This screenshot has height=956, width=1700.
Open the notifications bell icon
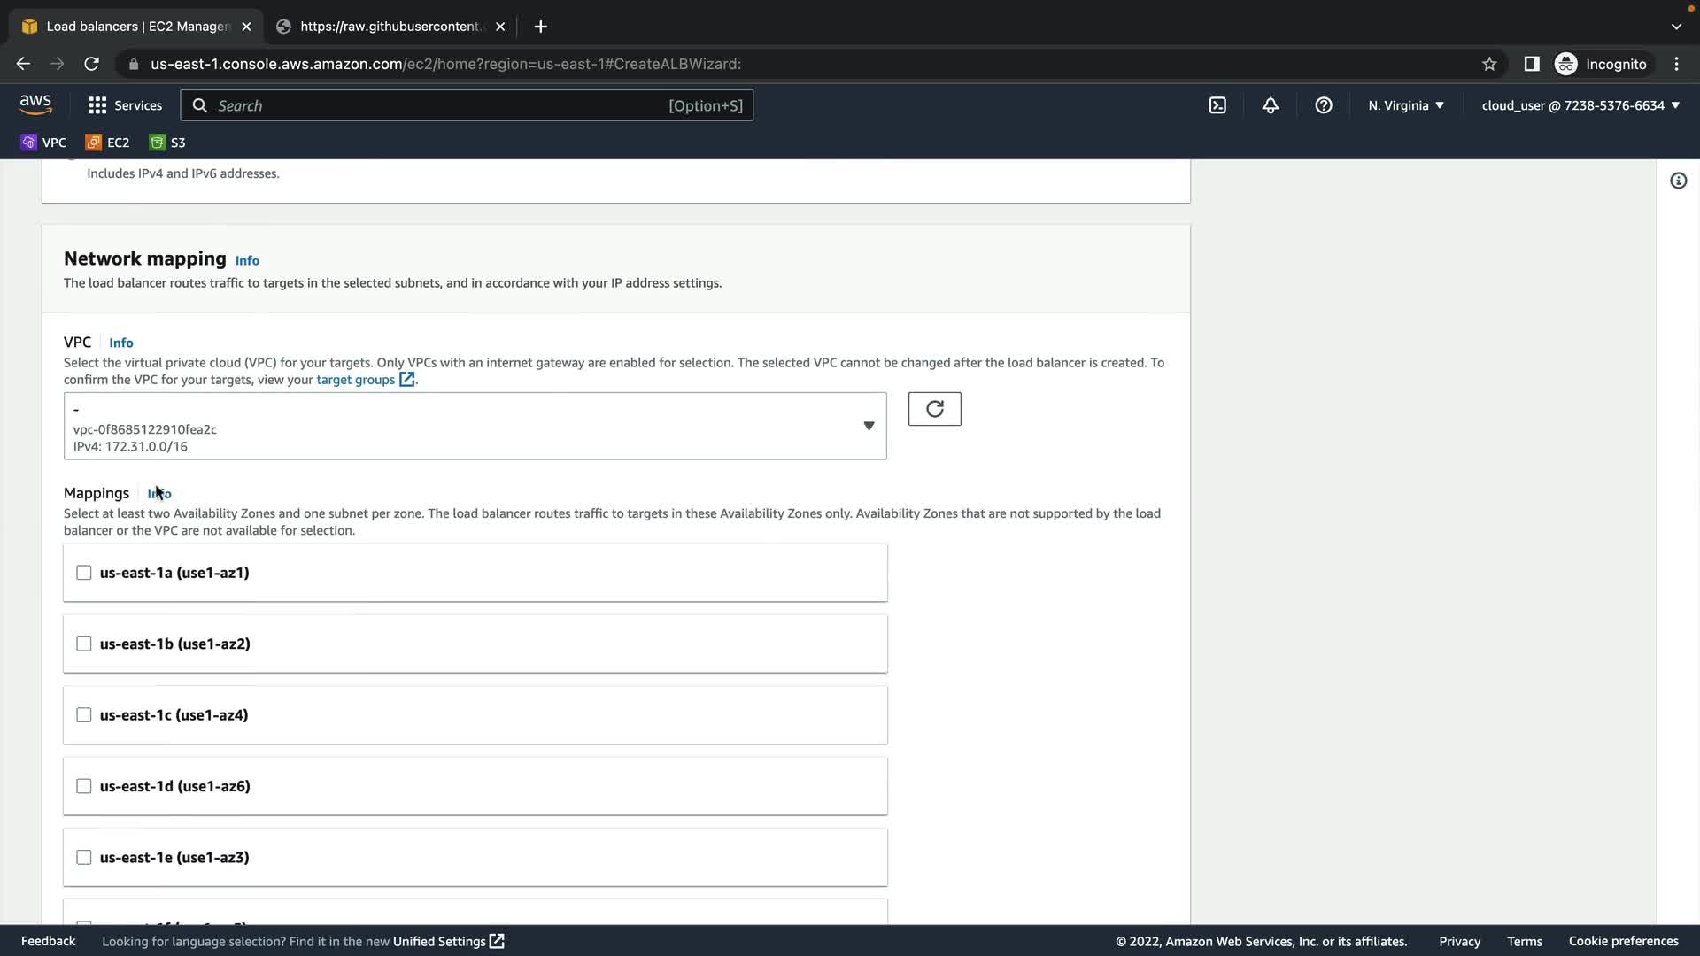coord(1270,105)
